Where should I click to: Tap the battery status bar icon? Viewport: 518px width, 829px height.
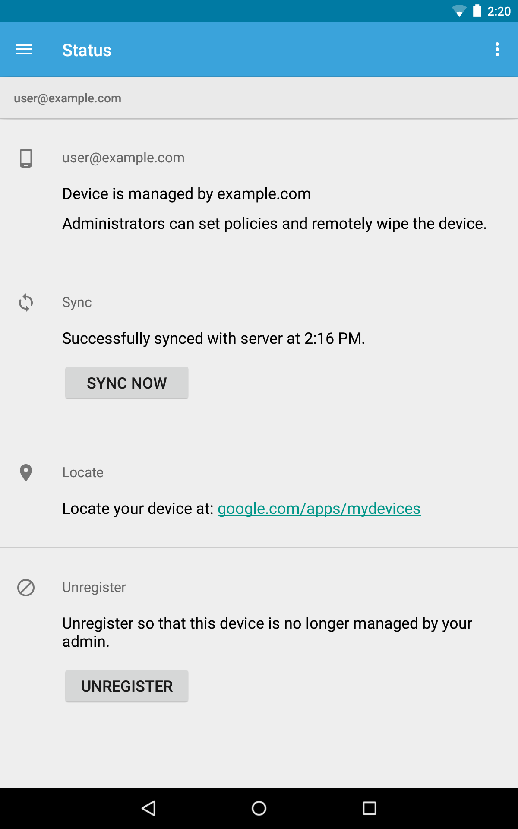coord(477,11)
